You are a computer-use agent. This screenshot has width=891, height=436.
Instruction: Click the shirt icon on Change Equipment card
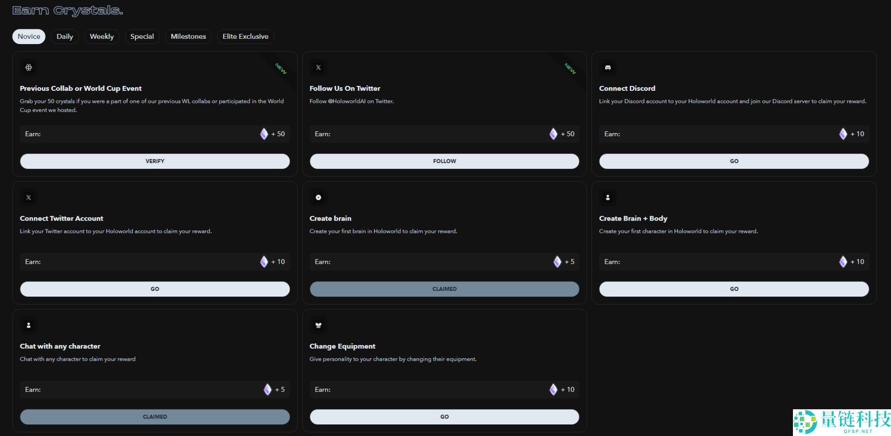(318, 326)
